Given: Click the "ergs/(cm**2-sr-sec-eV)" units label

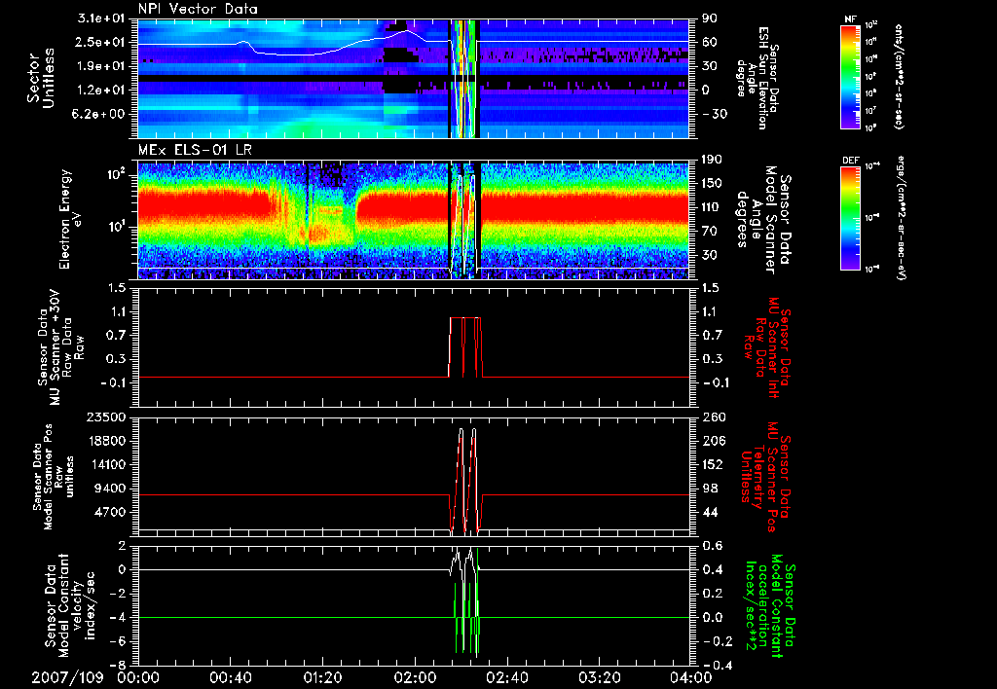Looking at the screenshot, I should tap(901, 217).
